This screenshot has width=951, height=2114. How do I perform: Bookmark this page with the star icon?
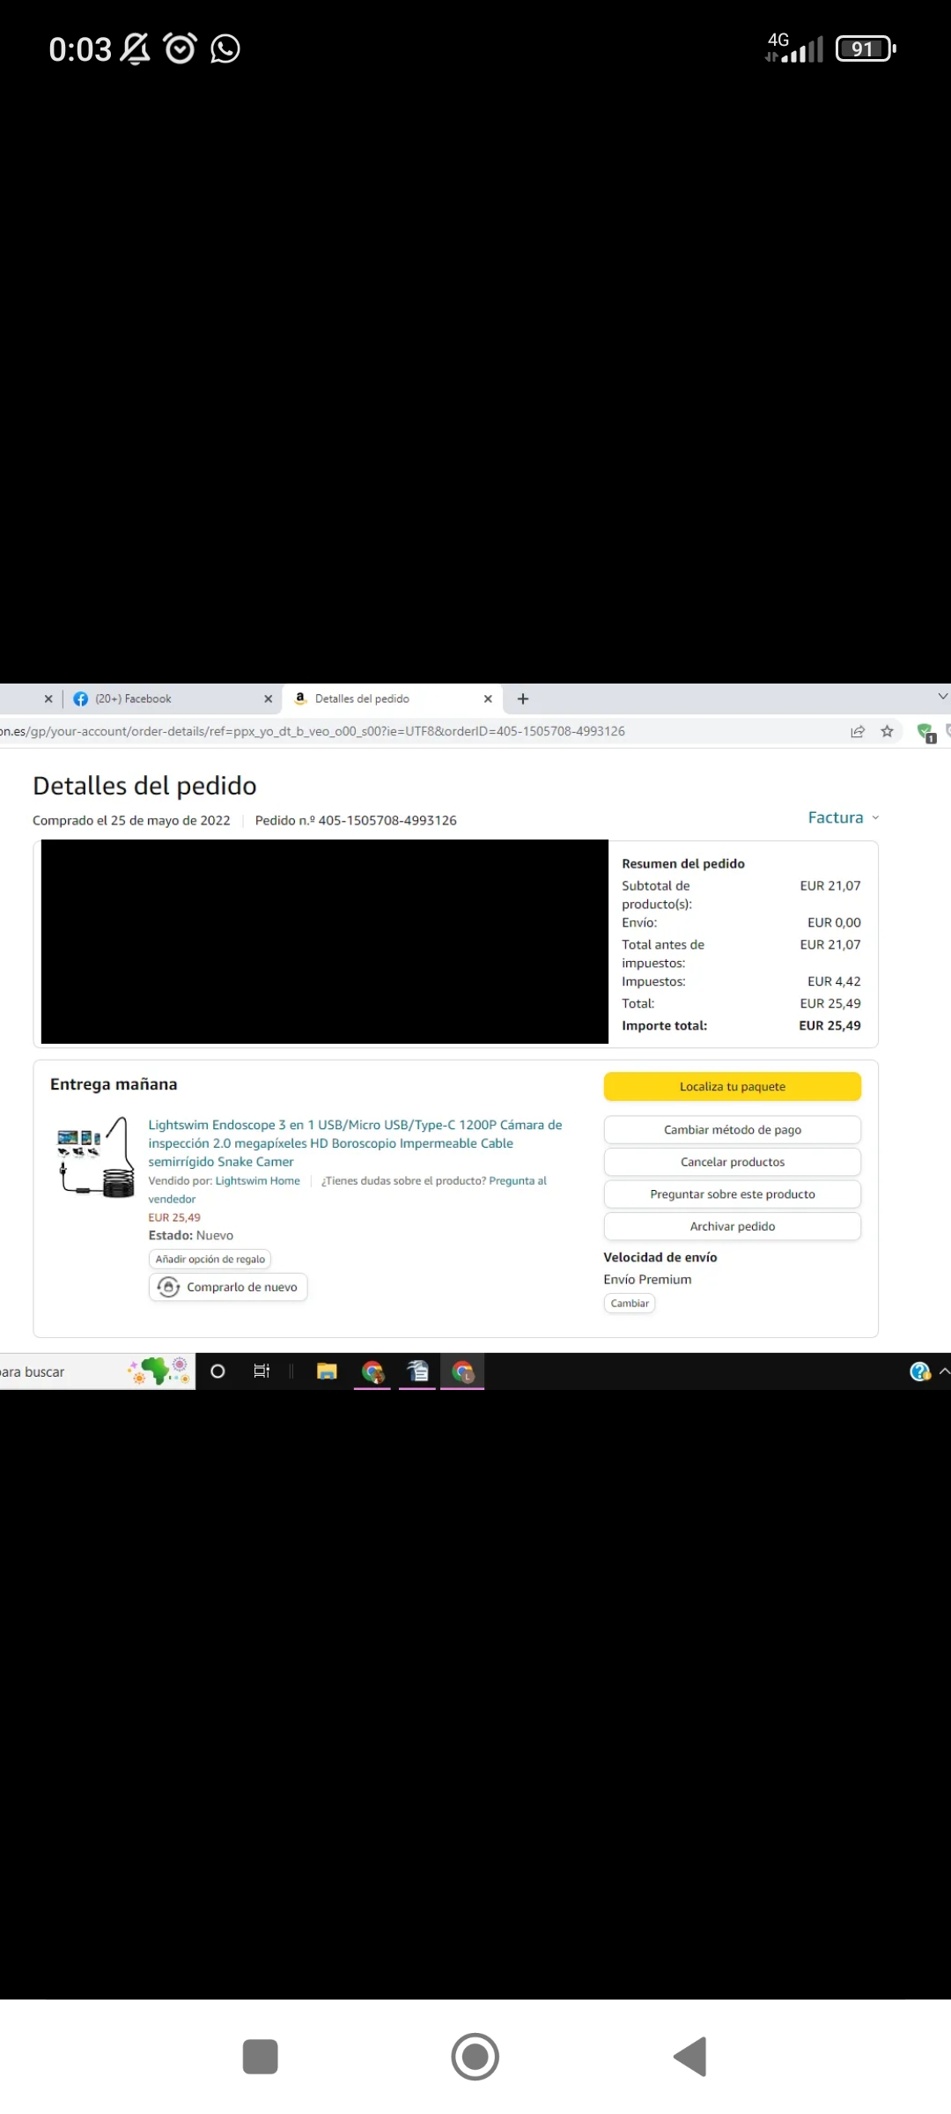pyautogui.click(x=887, y=731)
